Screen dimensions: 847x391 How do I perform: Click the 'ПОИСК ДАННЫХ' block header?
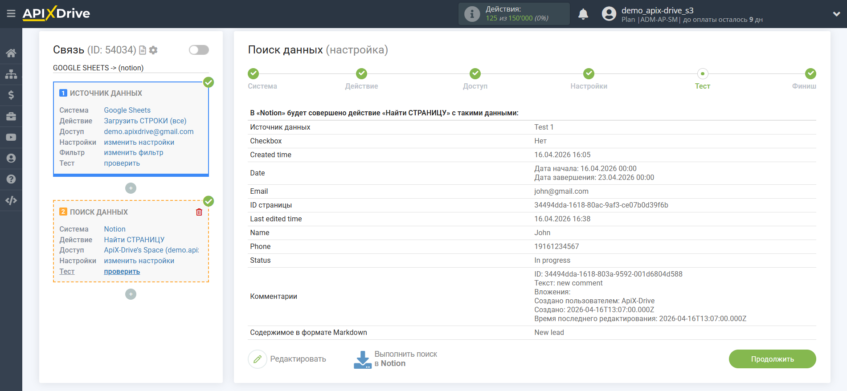pos(98,212)
